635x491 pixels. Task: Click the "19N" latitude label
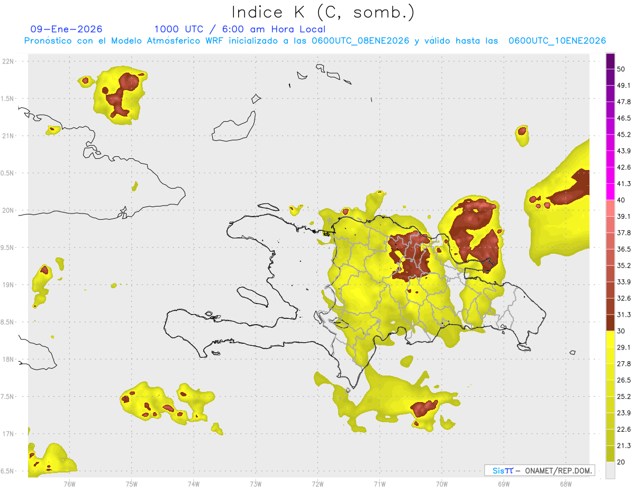8,284
